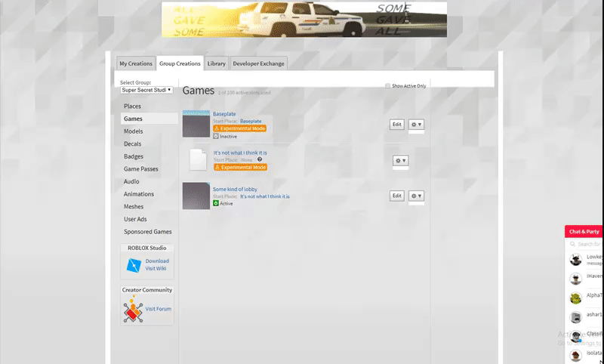The height and width of the screenshot is (364, 604).
Task: Click the Some kind of lobby thumbnail
Action: coord(196,196)
